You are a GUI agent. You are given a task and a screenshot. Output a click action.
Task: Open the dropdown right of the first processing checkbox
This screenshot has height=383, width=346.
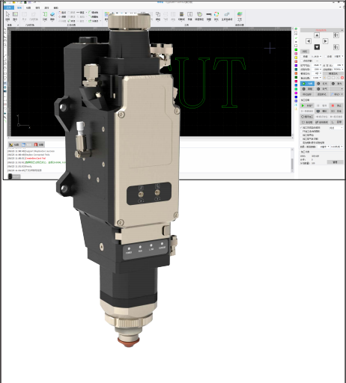(336, 128)
